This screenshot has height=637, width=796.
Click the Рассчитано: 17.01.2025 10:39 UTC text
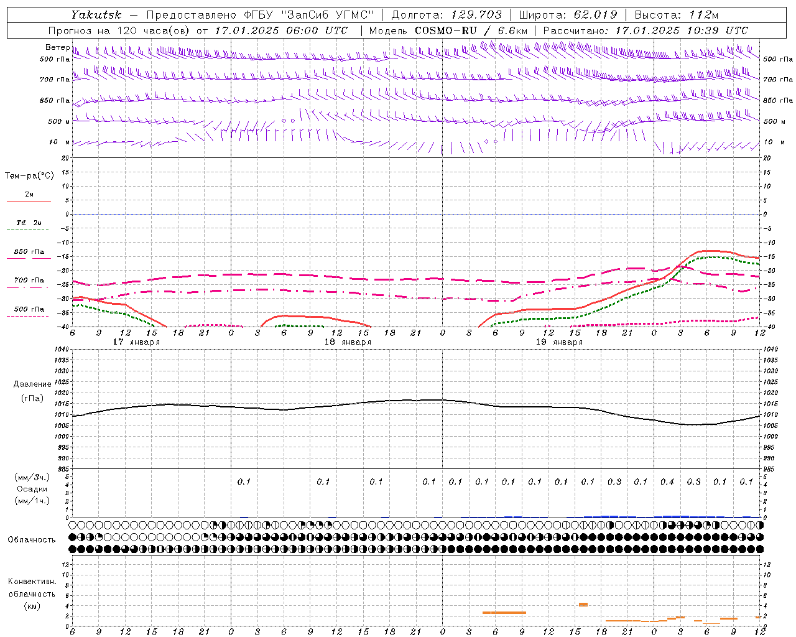tap(646, 30)
